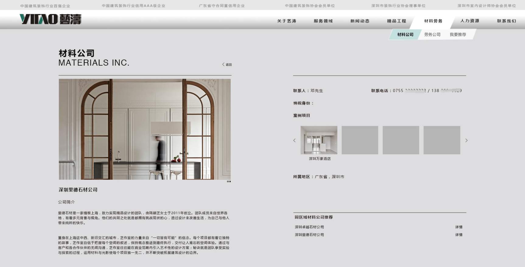The width and height of the screenshot is (525, 267).
Task: Click the third gray case project placeholder
Action: click(401, 140)
